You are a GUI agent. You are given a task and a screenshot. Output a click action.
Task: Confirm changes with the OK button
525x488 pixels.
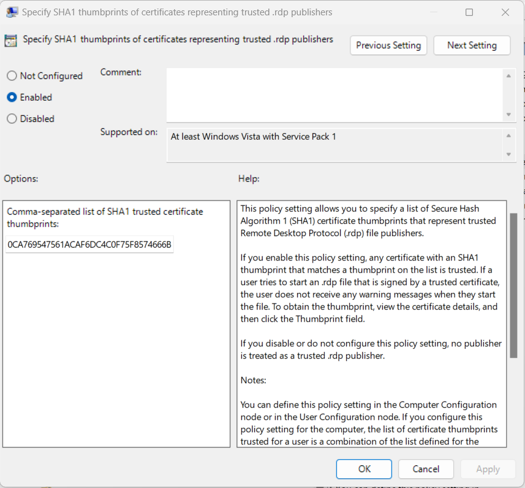click(x=364, y=469)
